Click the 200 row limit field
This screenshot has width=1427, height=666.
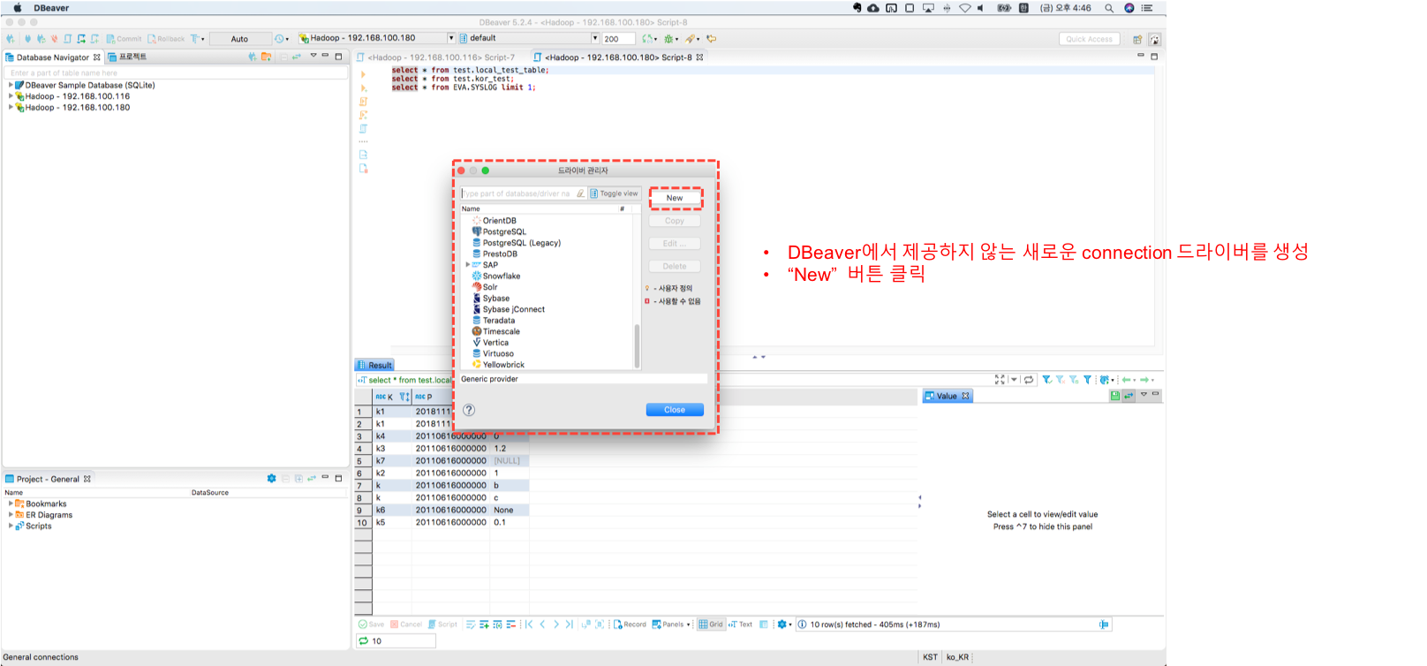(618, 39)
